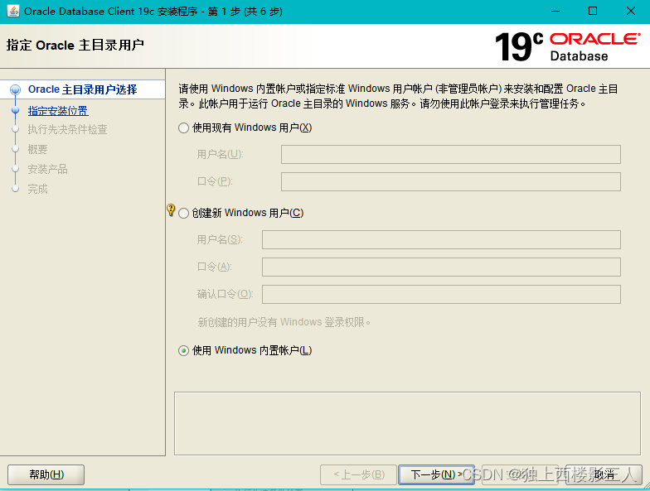Click the 确认口令(O) confirm password field
The height and width of the screenshot is (491, 650).
pos(441,295)
